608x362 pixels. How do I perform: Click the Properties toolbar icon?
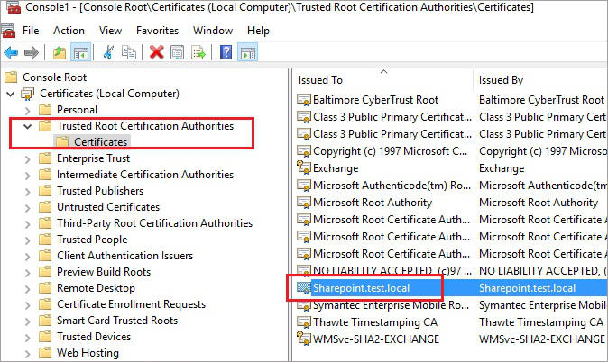(177, 52)
